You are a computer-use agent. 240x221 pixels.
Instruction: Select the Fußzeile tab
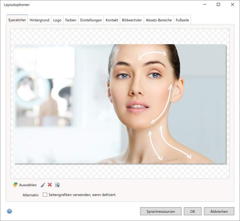pyautogui.click(x=182, y=20)
